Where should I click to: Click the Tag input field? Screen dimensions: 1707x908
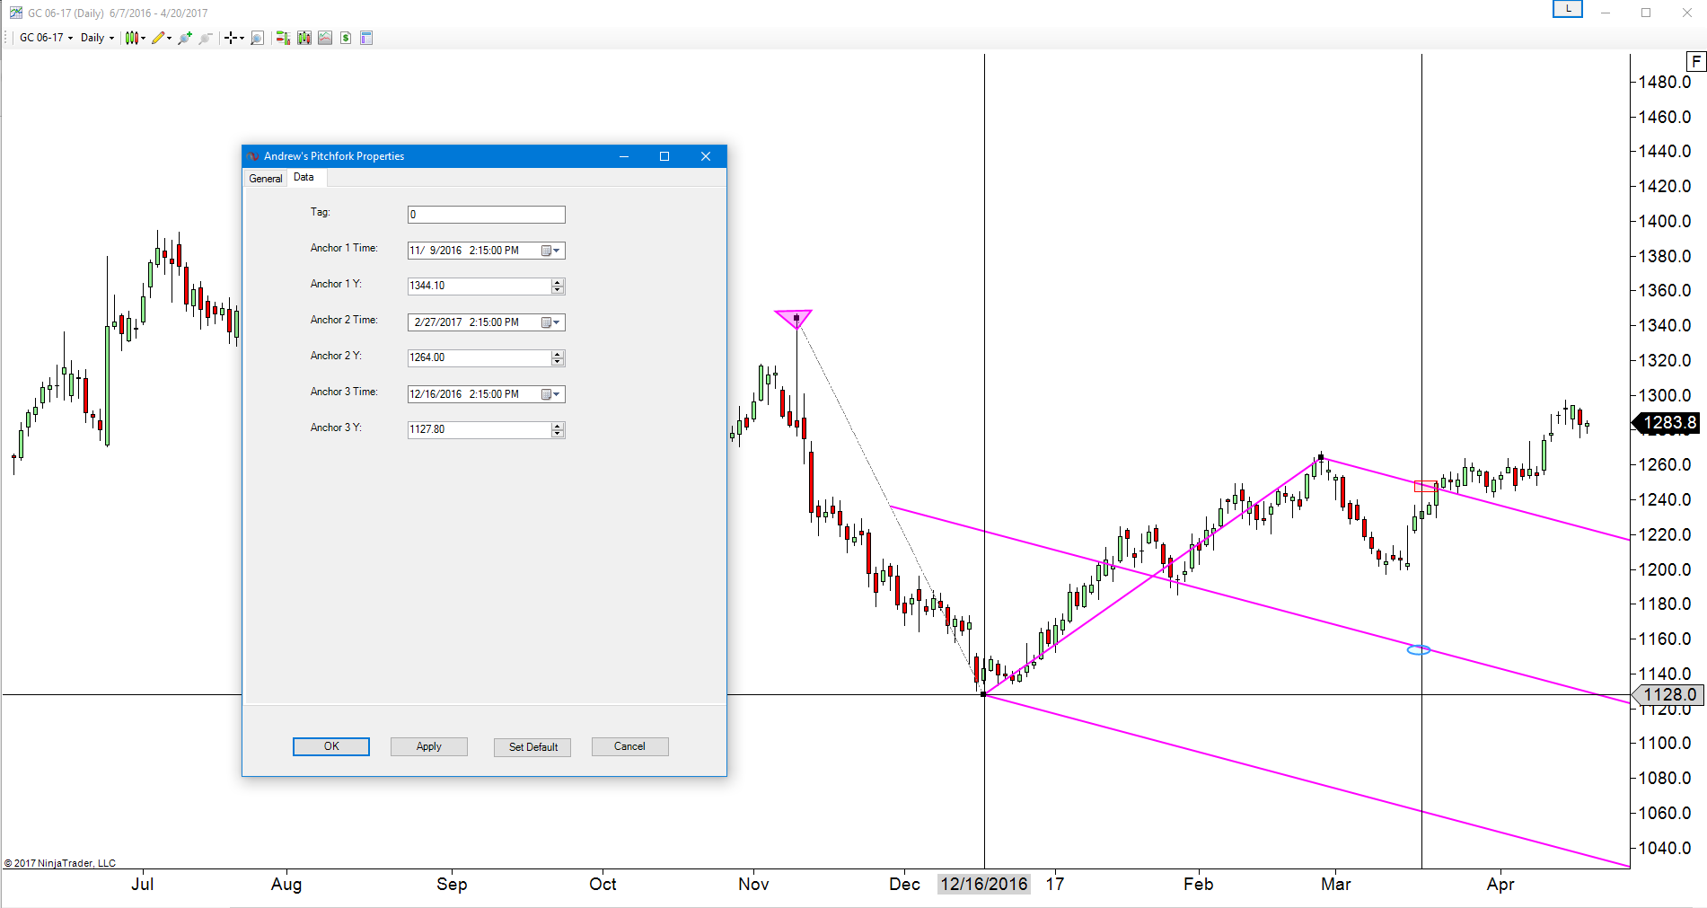(x=486, y=215)
